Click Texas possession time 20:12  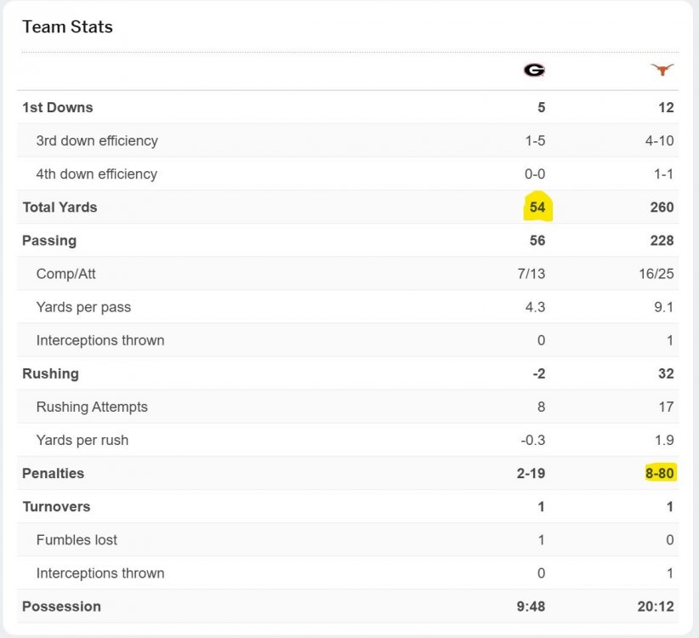coord(656,607)
